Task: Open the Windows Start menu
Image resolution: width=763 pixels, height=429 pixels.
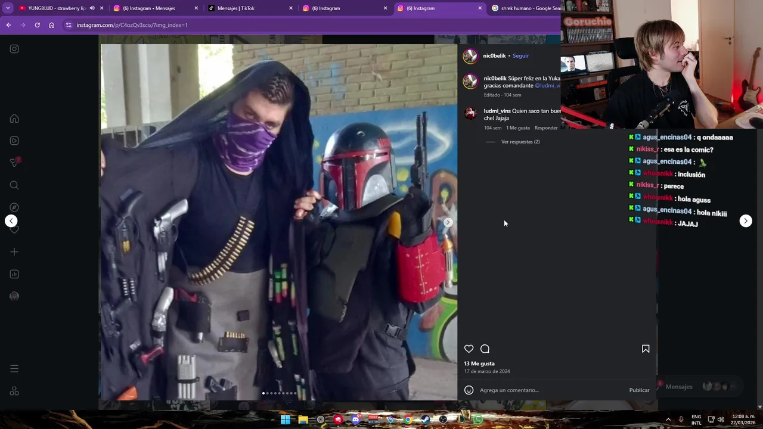Action: 286,419
